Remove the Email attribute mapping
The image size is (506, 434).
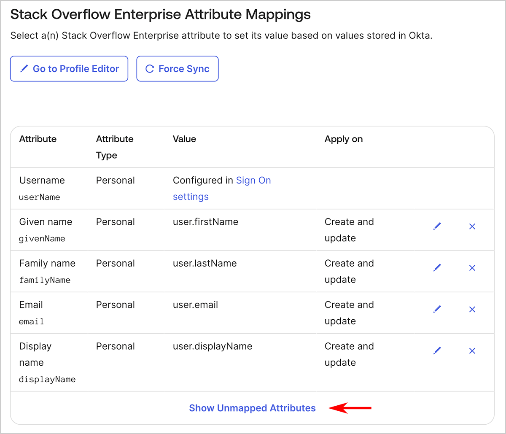[x=472, y=309]
